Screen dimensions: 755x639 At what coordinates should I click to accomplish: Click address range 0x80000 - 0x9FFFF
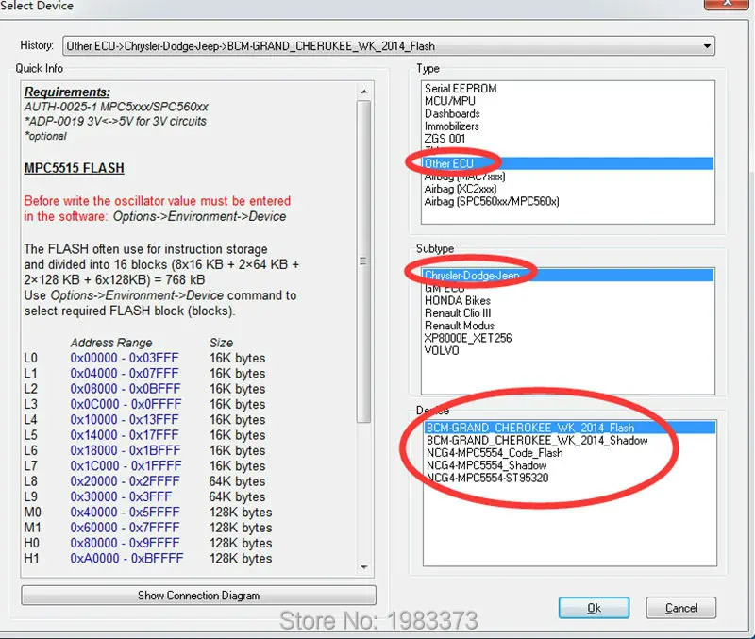coord(126,543)
